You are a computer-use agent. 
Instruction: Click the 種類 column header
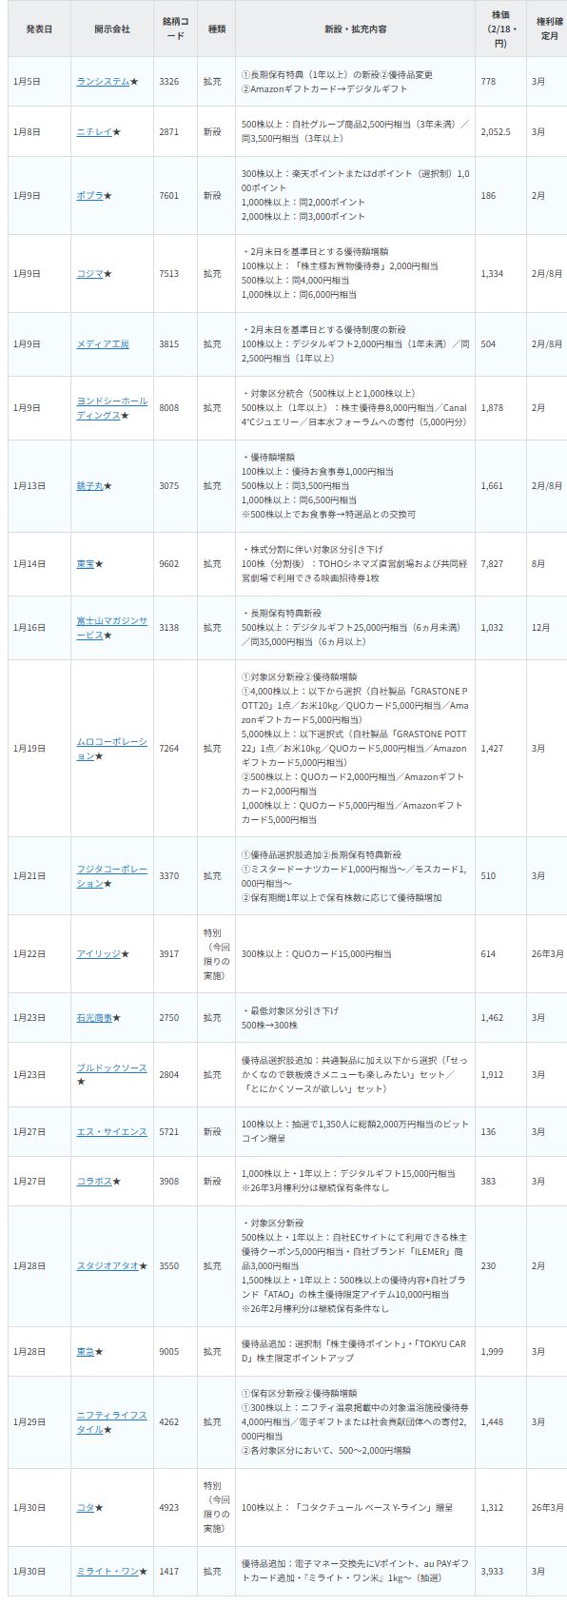[216, 29]
